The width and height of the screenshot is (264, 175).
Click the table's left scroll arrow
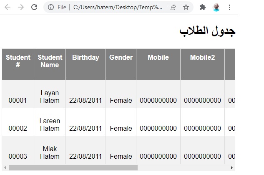click(x=5, y=168)
